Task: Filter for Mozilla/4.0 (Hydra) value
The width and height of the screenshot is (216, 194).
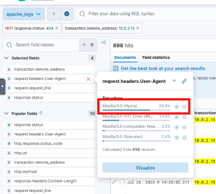Action: pos(177,107)
